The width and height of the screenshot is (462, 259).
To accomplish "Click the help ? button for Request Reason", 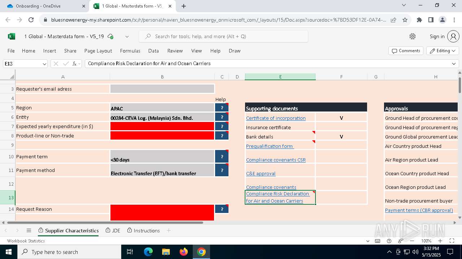I will (222, 209).
